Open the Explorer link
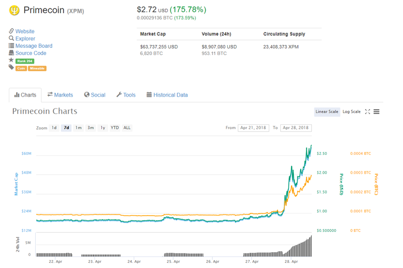Screen dimensions: 403x268 point(25,38)
